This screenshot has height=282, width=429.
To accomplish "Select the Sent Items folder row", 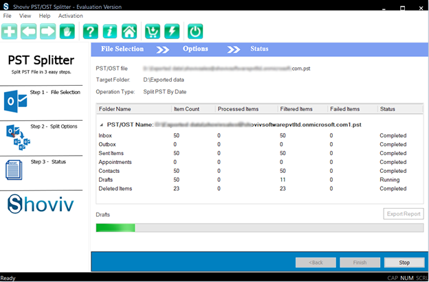I will click(x=259, y=154).
